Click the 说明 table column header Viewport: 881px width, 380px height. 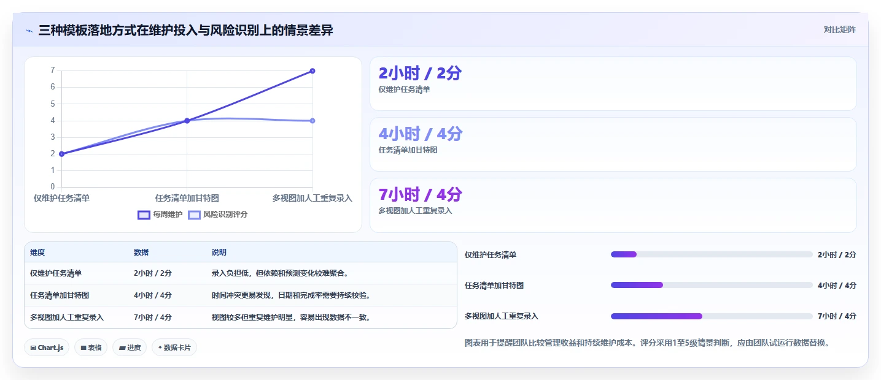click(219, 253)
